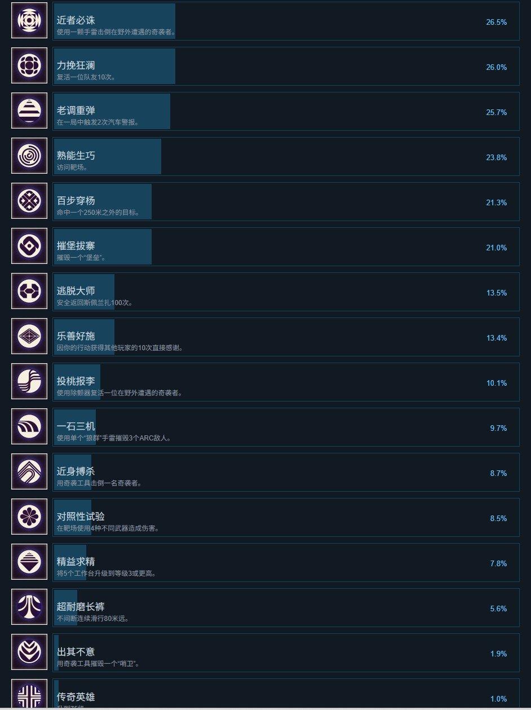Click the 超耐磨长裤 description text
531x710 pixels.
[x=93, y=619]
